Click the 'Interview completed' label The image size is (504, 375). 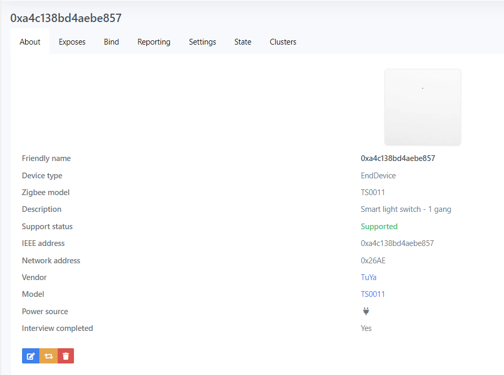tap(57, 328)
